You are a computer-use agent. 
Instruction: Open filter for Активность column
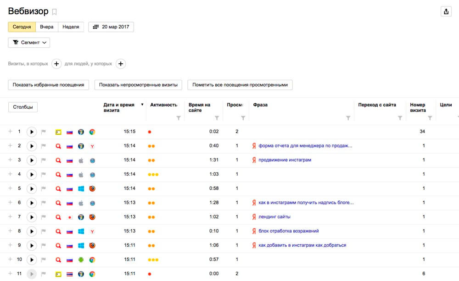178,118
